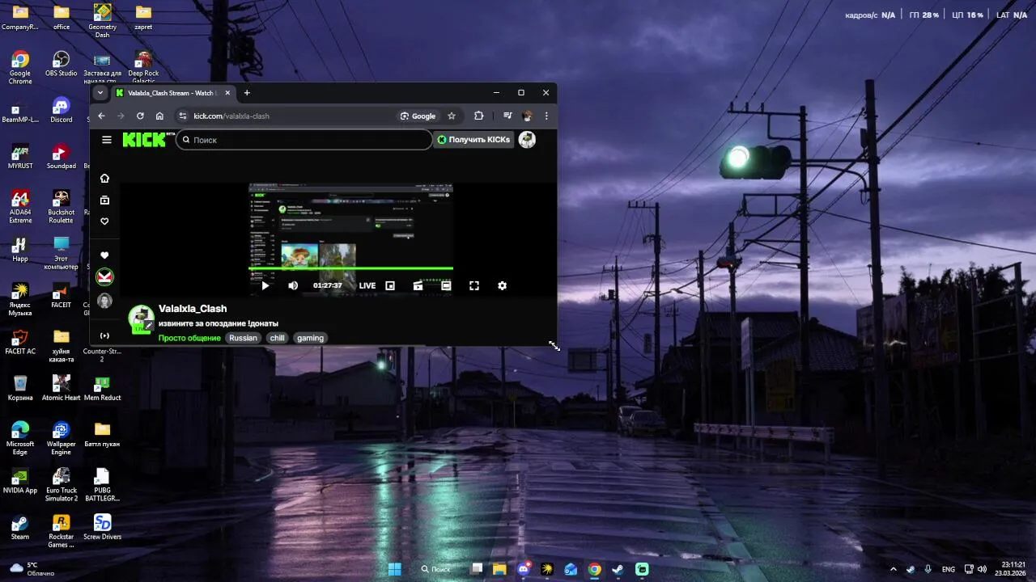Open volume control in system tray
The image size is (1036, 582).
(x=982, y=569)
